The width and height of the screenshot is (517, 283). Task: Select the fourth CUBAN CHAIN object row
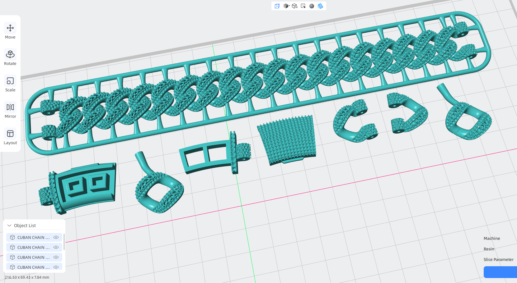34,267
